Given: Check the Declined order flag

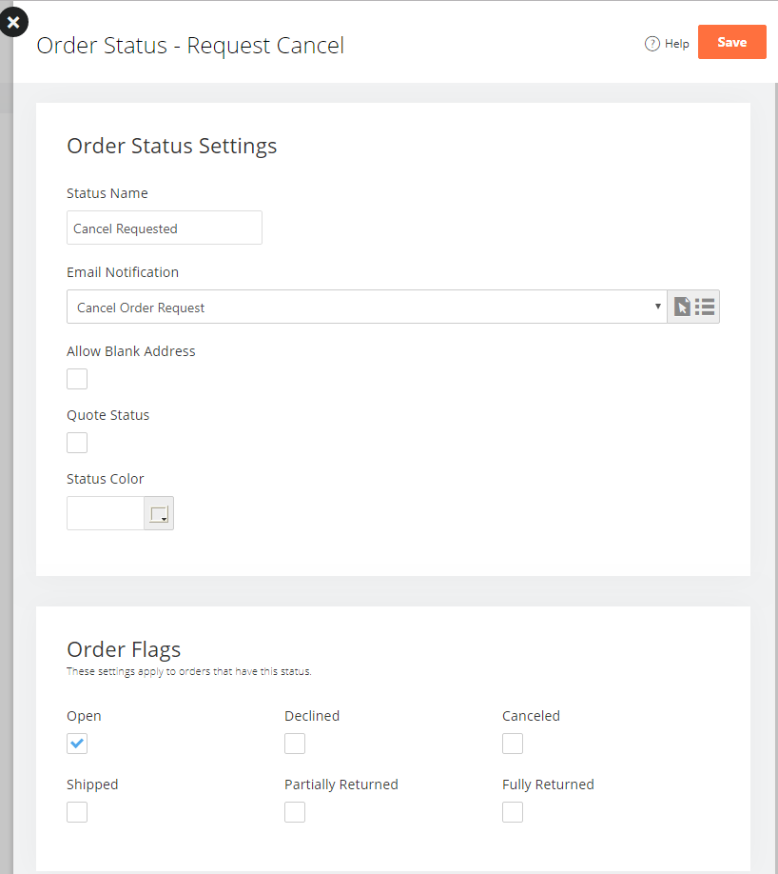Looking at the screenshot, I should click(295, 744).
